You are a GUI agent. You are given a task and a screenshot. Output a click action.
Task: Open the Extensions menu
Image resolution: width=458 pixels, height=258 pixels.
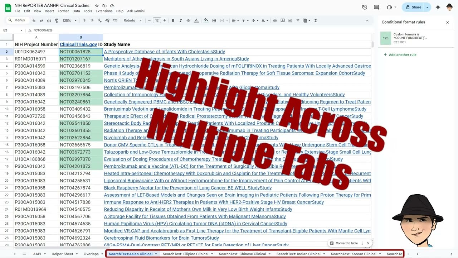point(104,11)
